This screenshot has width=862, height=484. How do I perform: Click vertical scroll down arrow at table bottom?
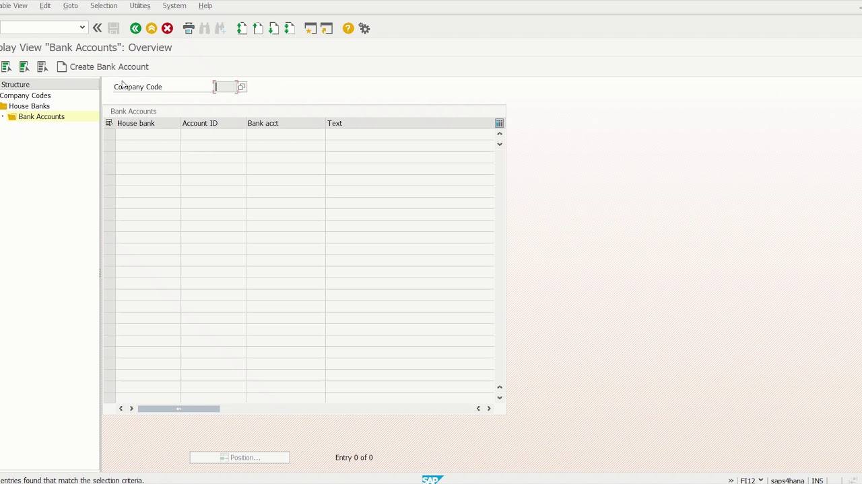pos(500,397)
